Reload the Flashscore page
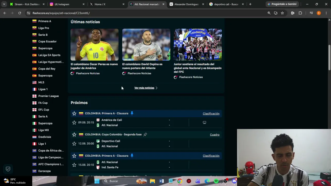Viewport: 331px width, 186px height. (19, 13)
